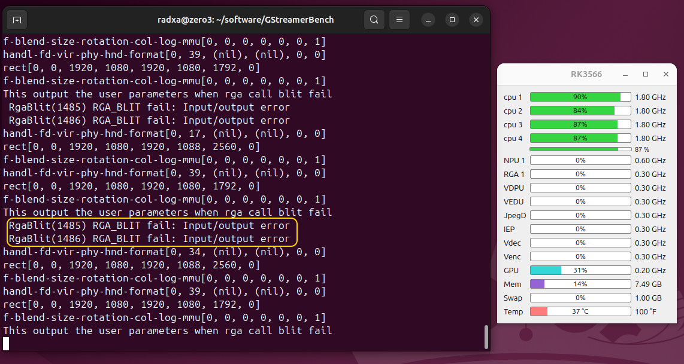Click the cpu 2 usage bar at 84%

580,111
